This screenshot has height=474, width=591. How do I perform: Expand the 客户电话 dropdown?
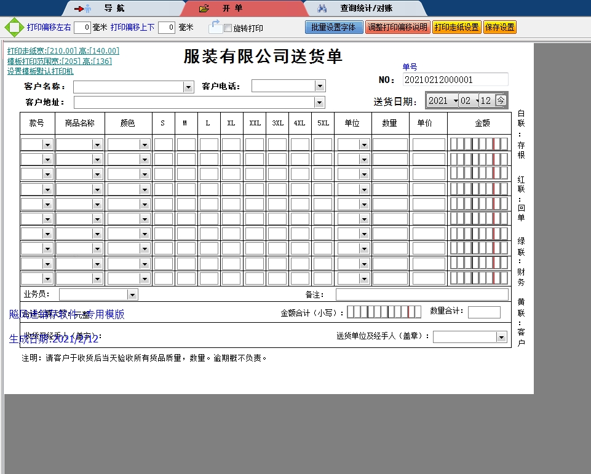[319, 86]
